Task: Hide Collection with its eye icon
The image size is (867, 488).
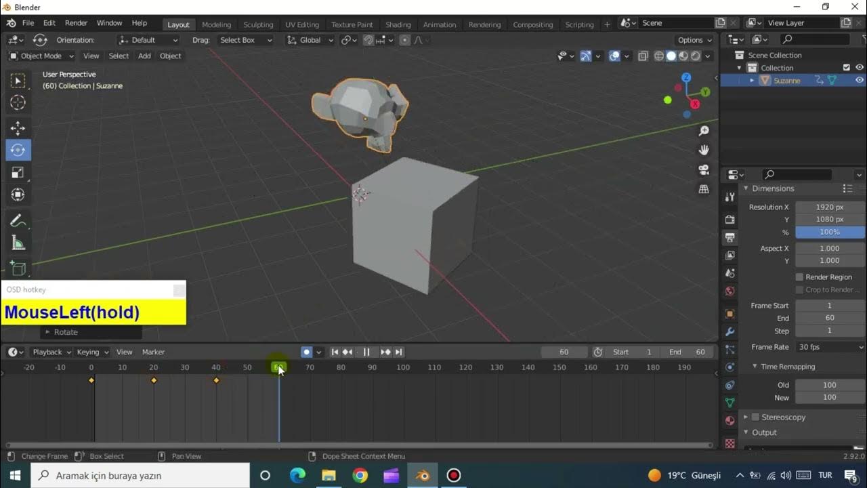Action: tap(860, 68)
